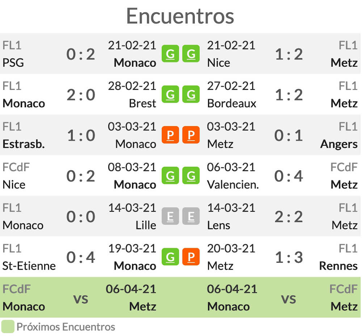Screen dimensions: 362x336
Task: Click the Próximos Encuentros legend swatch
Action: pyautogui.click(x=8, y=327)
